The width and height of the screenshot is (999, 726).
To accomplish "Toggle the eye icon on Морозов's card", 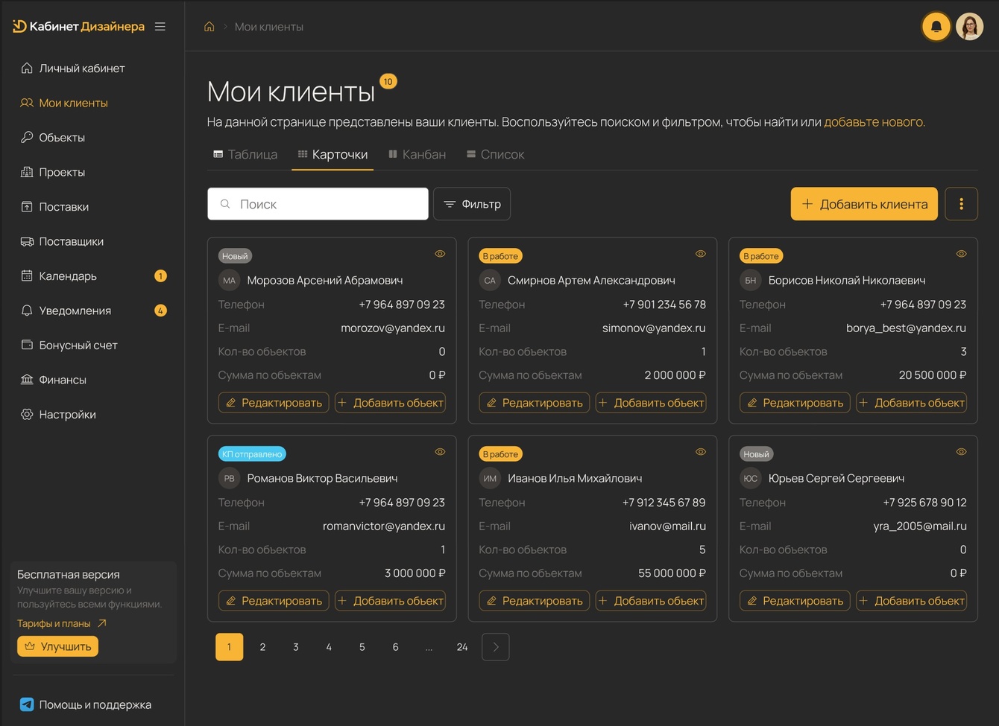I will [x=440, y=254].
